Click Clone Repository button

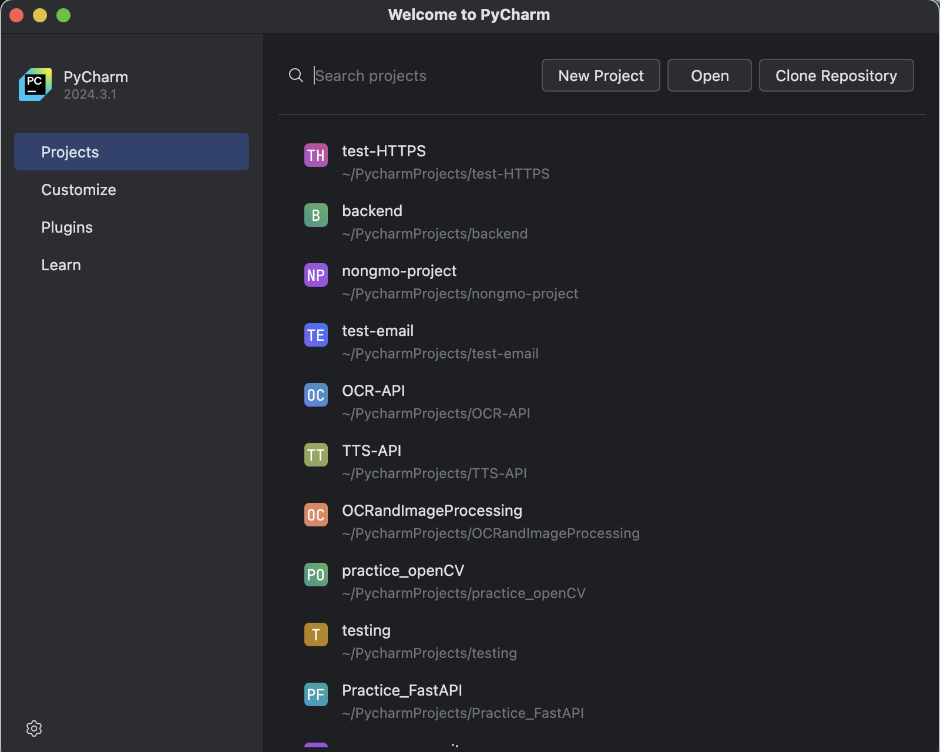(836, 75)
